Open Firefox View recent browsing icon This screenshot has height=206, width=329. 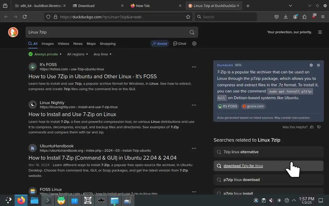[x=5, y=6]
